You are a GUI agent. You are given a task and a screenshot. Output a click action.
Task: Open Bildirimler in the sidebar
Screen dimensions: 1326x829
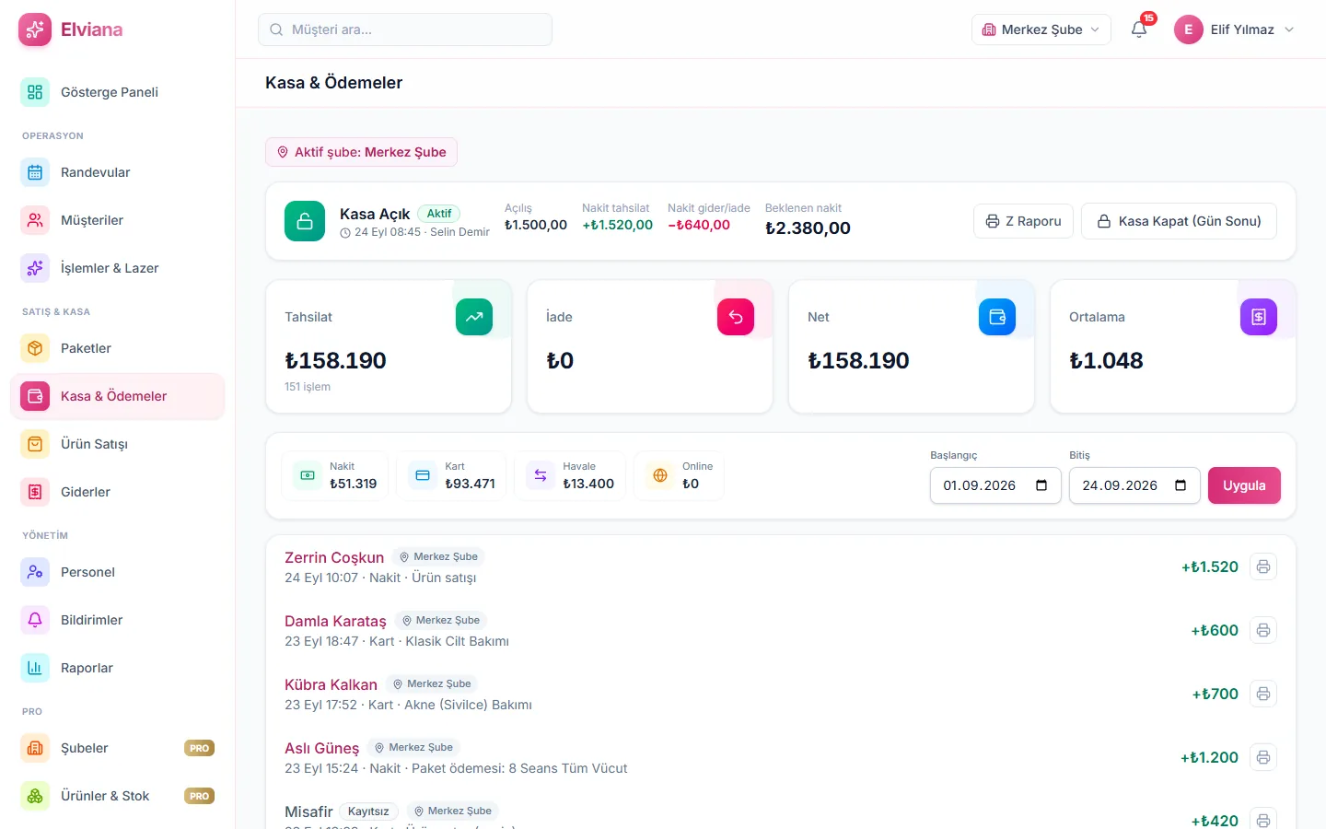tap(118, 620)
